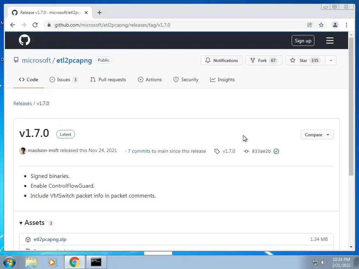This screenshot has width=359, height=269.
Task: Click the forward navigation arrow
Action: pyautogui.click(x=24, y=25)
